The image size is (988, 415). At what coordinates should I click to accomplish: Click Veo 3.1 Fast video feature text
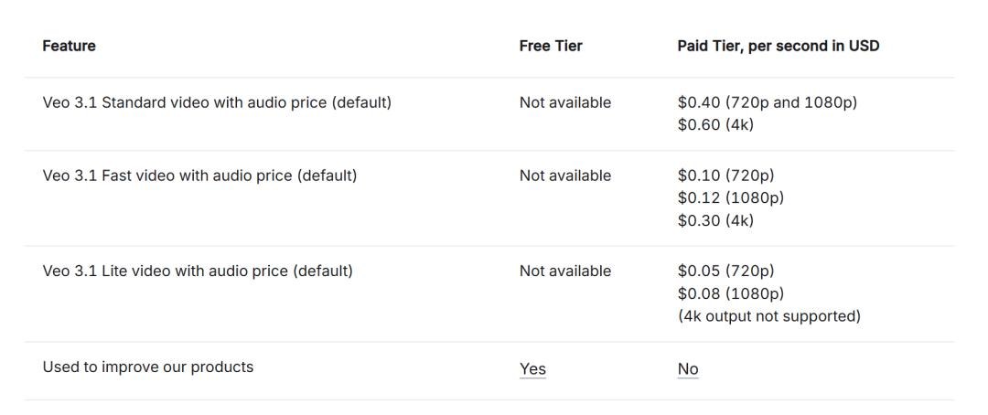pos(199,176)
